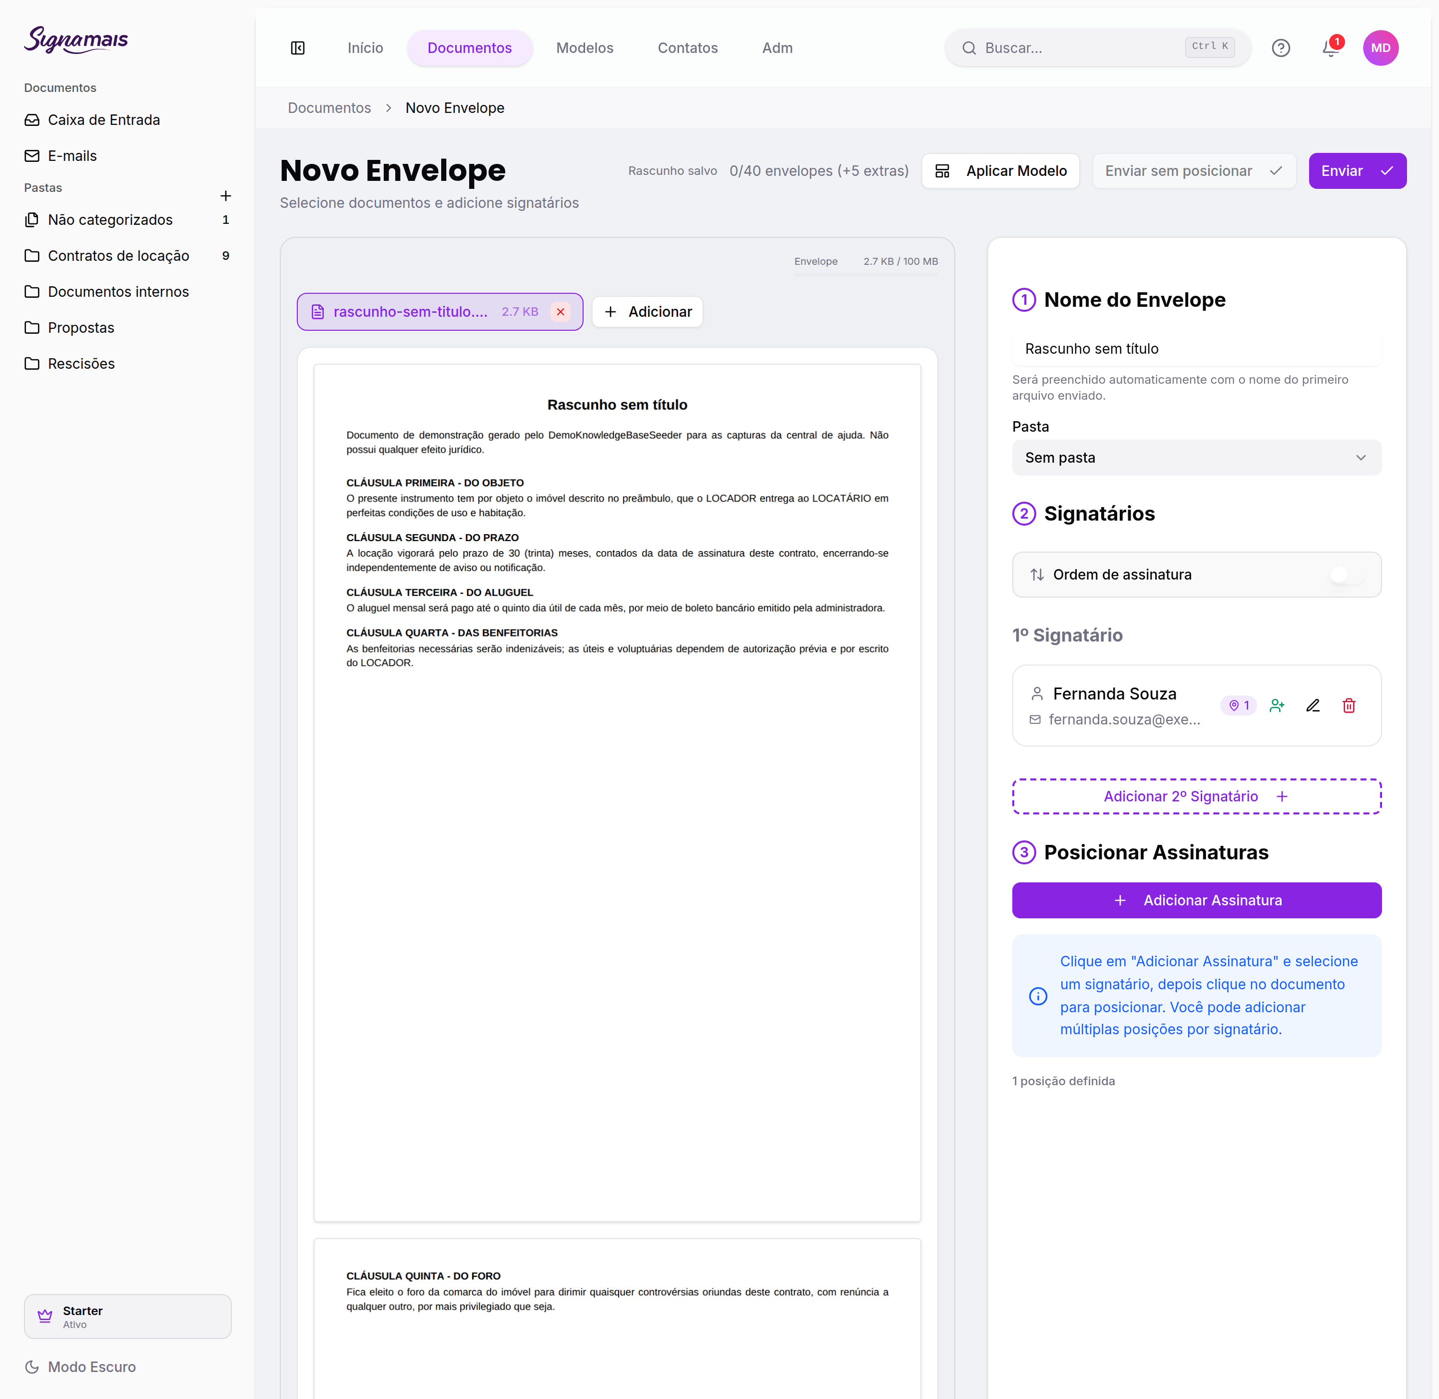Click the fernanda.souza email text
Image resolution: width=1439 pixels, height=1399 pixels.
(x=1124, y=719)
